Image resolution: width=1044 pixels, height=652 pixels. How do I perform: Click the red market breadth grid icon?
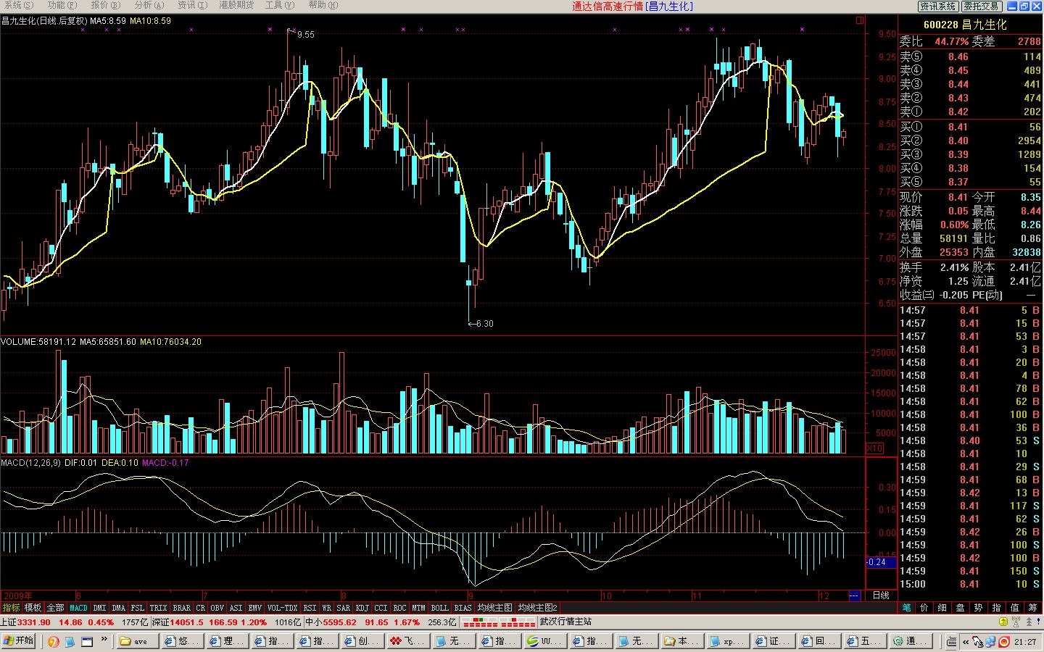[x=499, y=622]
